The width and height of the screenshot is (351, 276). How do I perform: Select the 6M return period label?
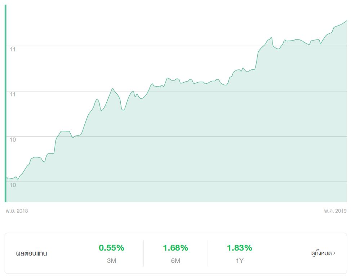tap(175, 261)
